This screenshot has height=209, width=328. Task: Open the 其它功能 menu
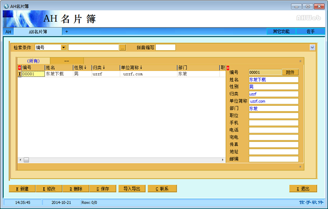point(281,32)
